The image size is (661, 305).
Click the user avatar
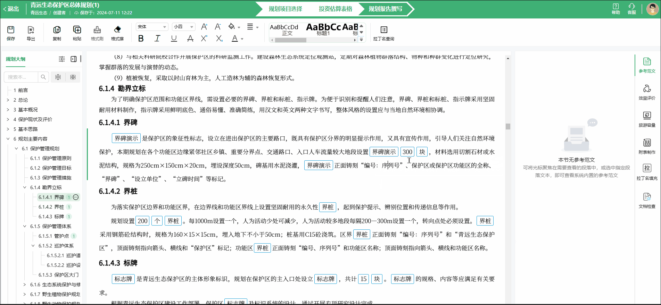coord(652,9)
